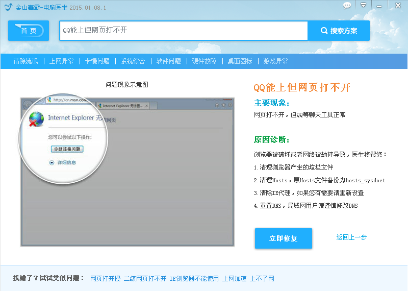Open the 网页打开慢 similar problem link
The height and width of the screenshot is (291, 408).
[106, 279]
